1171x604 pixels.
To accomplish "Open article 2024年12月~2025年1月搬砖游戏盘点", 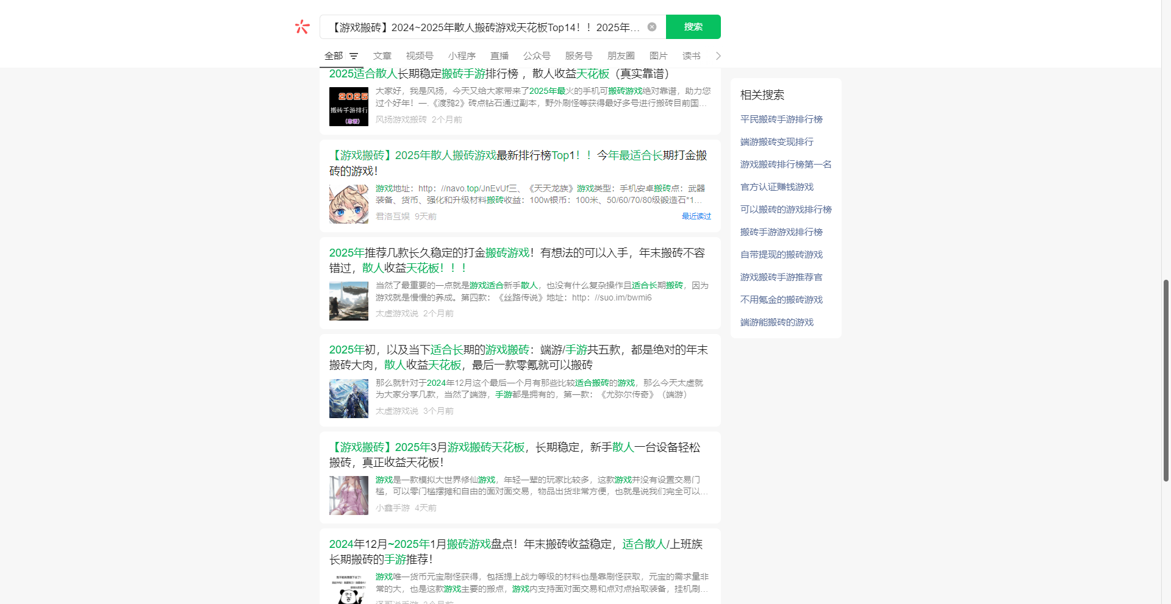I will (x=516, y=552).
